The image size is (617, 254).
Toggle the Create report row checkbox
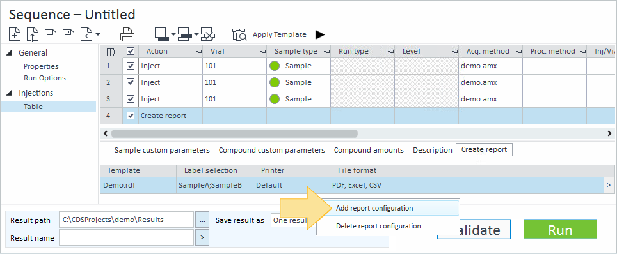(x=130, y=116)
